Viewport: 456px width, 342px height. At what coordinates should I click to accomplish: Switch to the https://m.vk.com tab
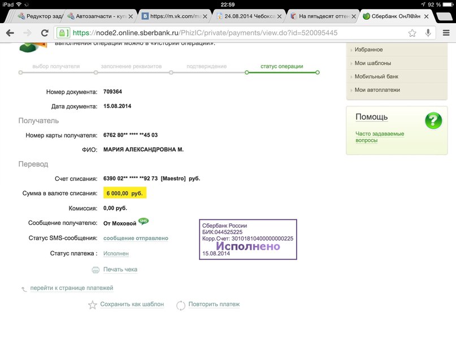pyautogui.click(x=174, y=16)
